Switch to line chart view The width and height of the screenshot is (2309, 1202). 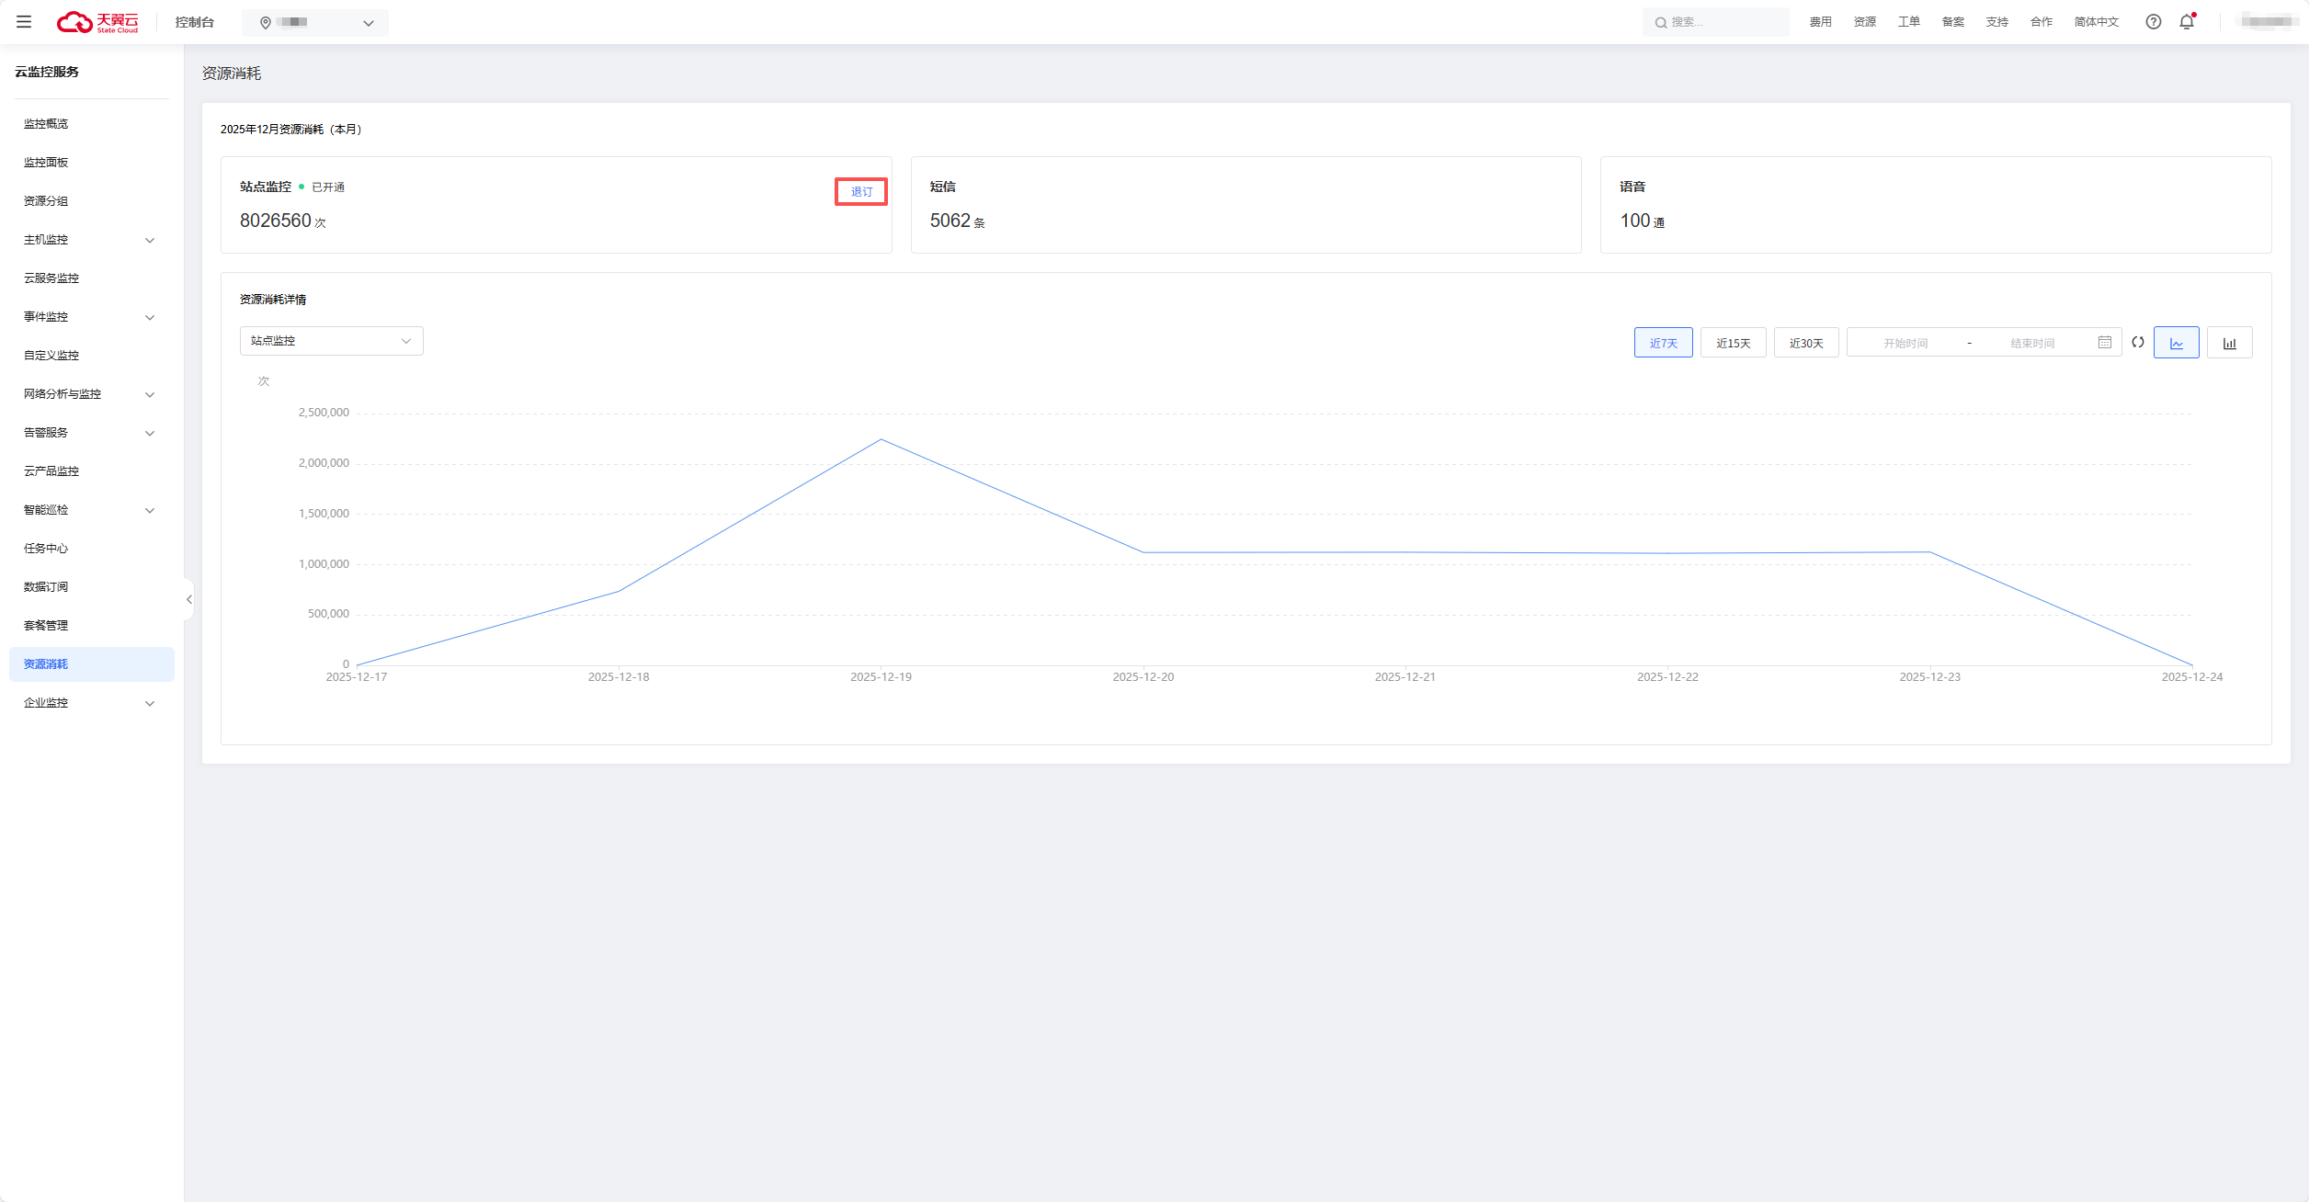(2176, 343)
